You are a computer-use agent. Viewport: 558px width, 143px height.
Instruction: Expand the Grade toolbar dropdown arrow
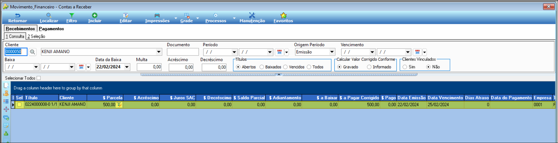point(198,18)
